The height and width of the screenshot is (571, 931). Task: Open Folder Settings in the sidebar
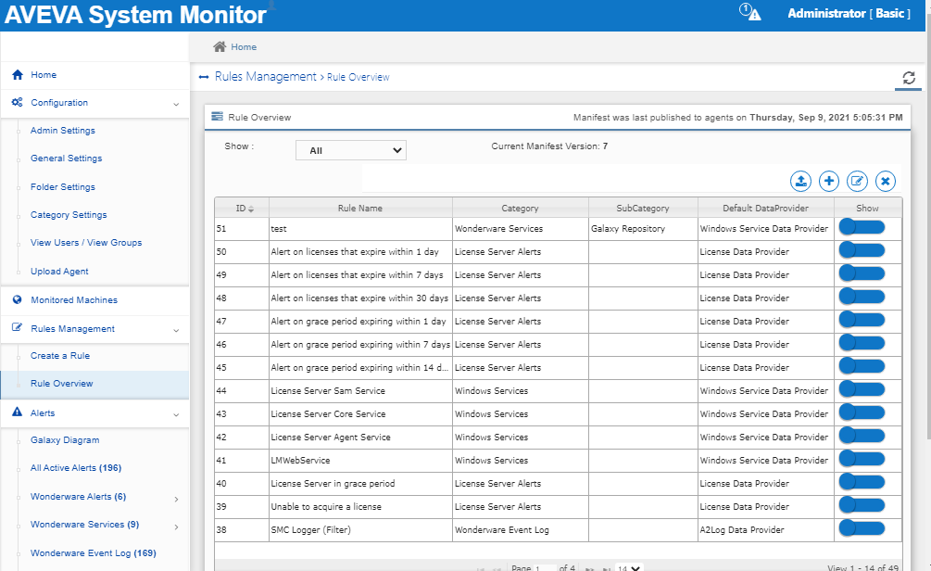63,186
